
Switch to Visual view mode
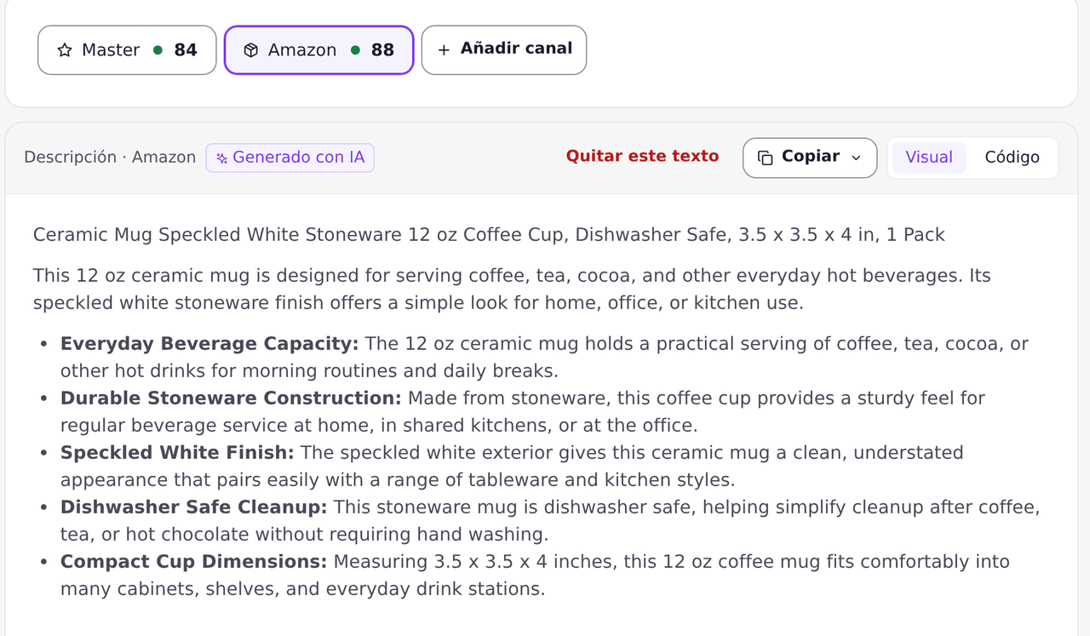coord(929,158)
